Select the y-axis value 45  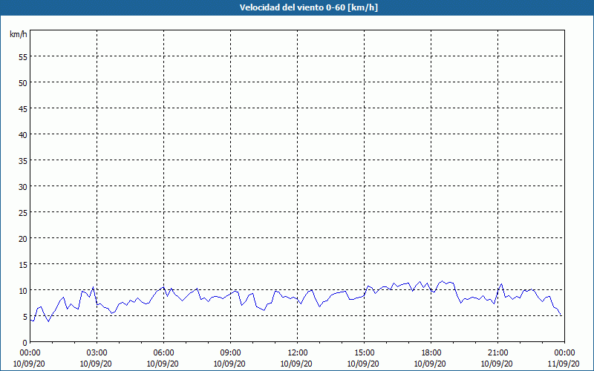click(23, 108)
